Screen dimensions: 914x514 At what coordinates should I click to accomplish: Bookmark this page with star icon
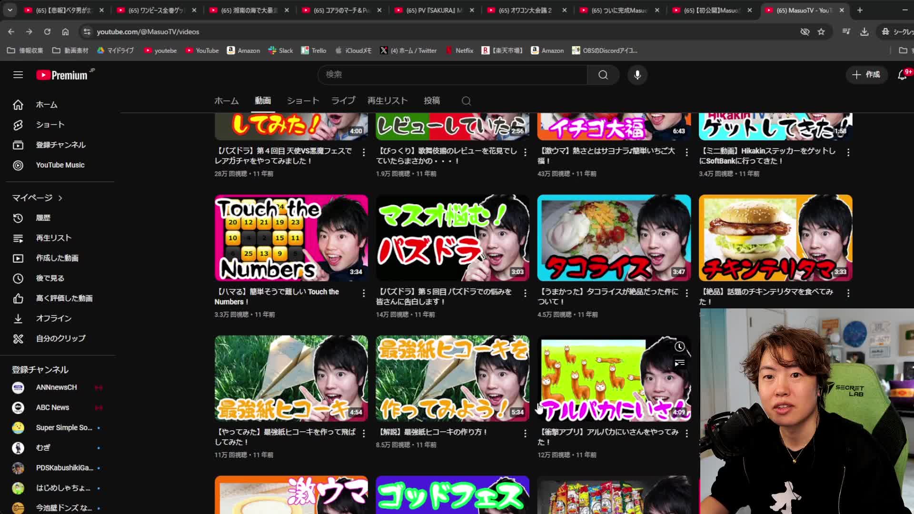tap(821, 32)
